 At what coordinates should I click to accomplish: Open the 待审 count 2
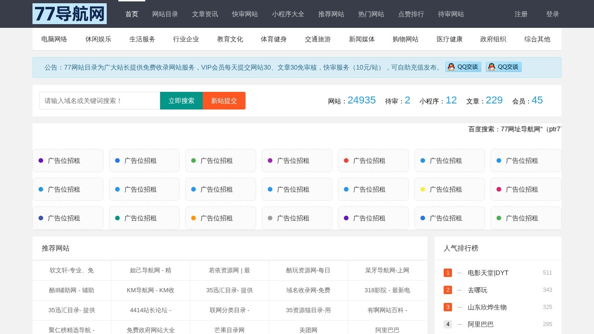pos(407,100)
